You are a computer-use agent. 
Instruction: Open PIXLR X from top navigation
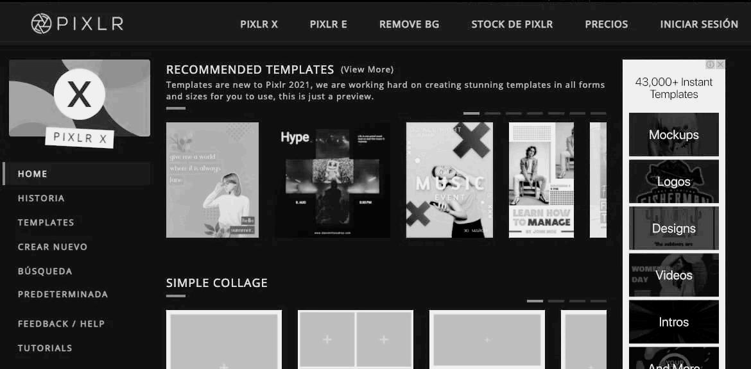coord(259,24)
